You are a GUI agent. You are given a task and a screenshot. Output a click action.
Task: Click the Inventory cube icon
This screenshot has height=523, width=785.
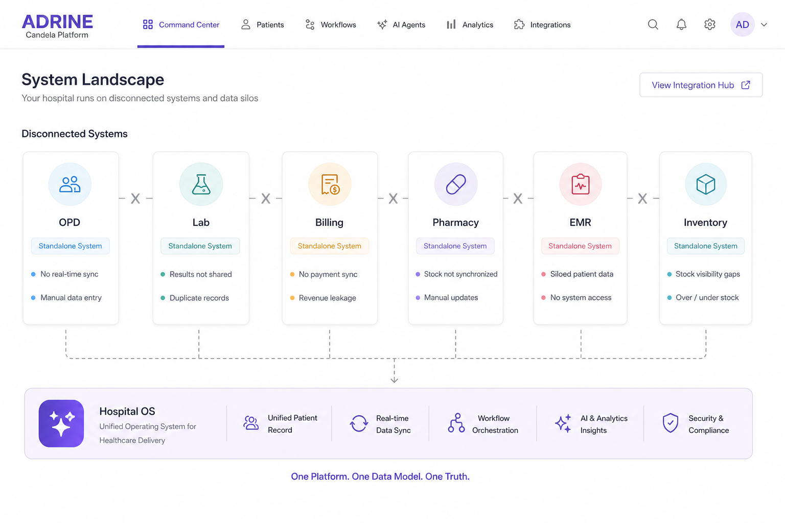(x=706, y=184)
